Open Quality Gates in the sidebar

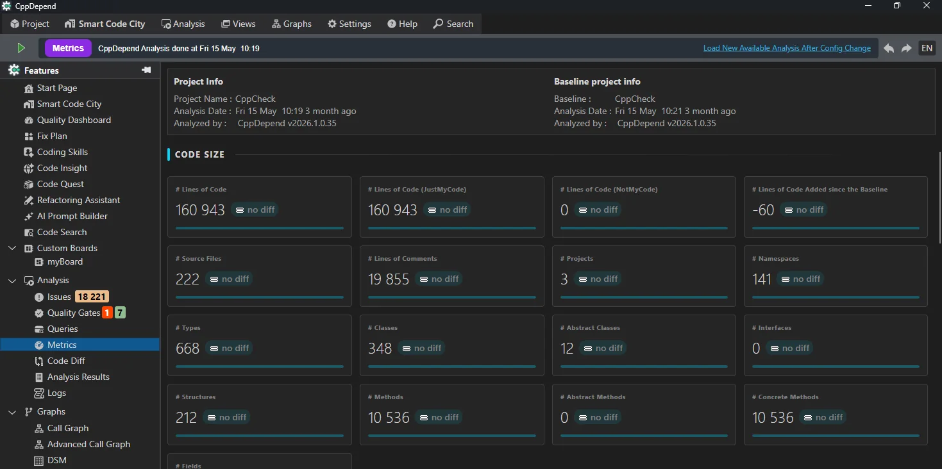73,313
